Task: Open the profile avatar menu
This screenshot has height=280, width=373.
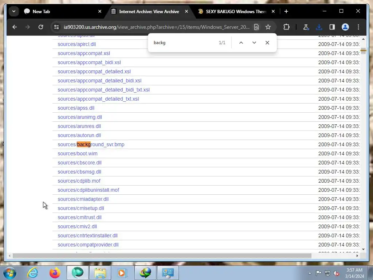Action: click(x=345, y=27)
